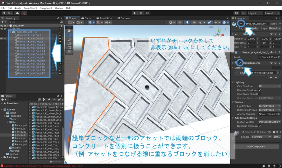The height and width of the screenshot is (168, 282).
Task: Click the Gizmos toggle icon
Action: 224,23
